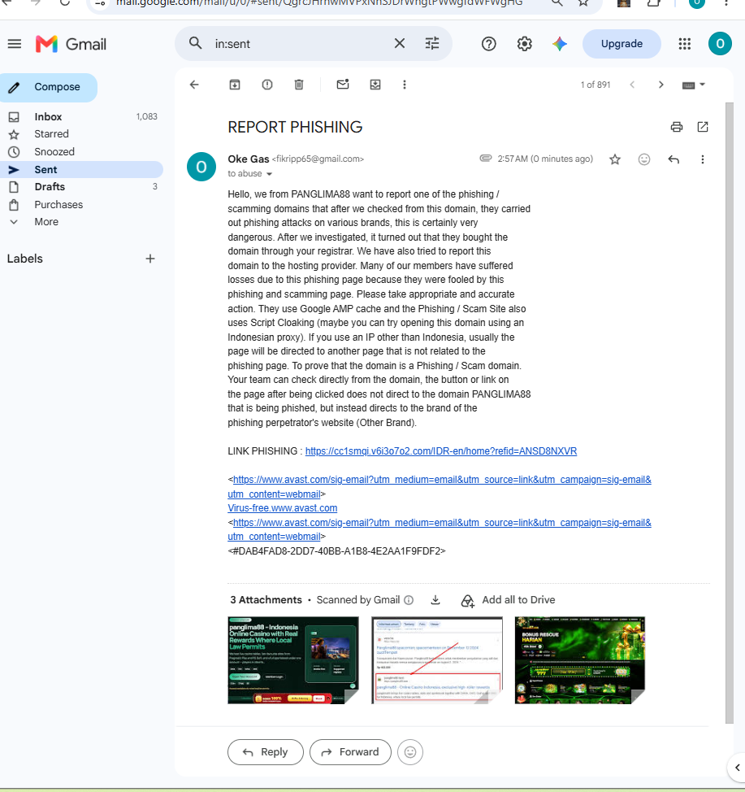Click the Reply button at bottom
The height and width of the screenshot is (792, 745).
coord(266,752)
